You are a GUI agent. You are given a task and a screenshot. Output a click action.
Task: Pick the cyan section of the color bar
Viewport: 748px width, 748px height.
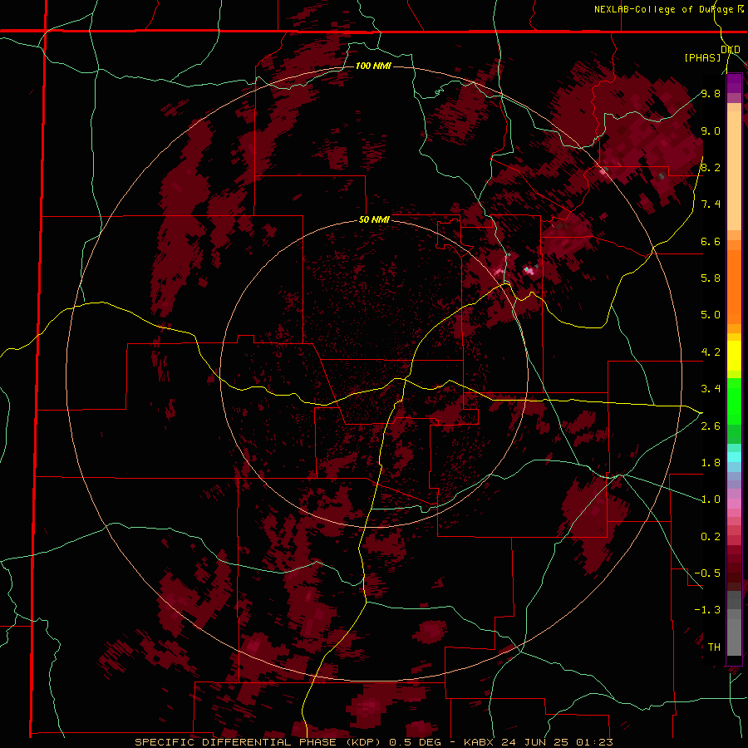coord(734,457)
